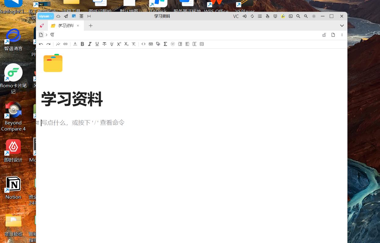Click the keyboard key icon

tap(151, 44)
